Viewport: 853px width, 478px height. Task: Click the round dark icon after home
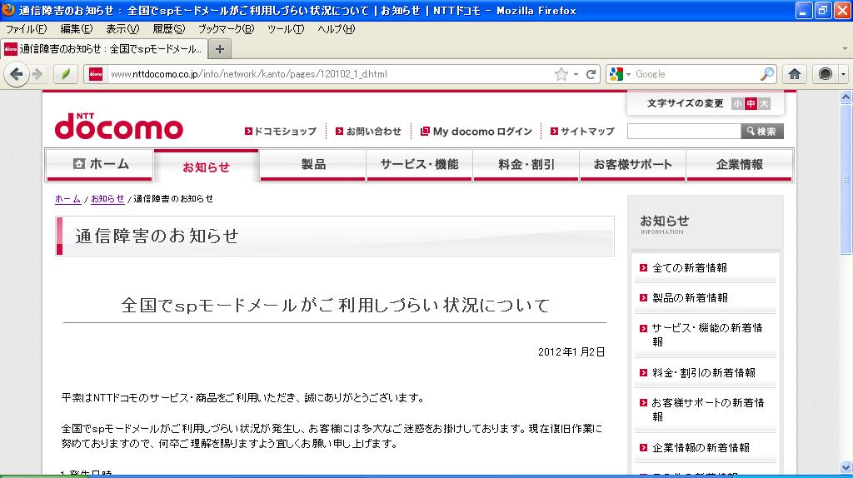tap(825, 74)
